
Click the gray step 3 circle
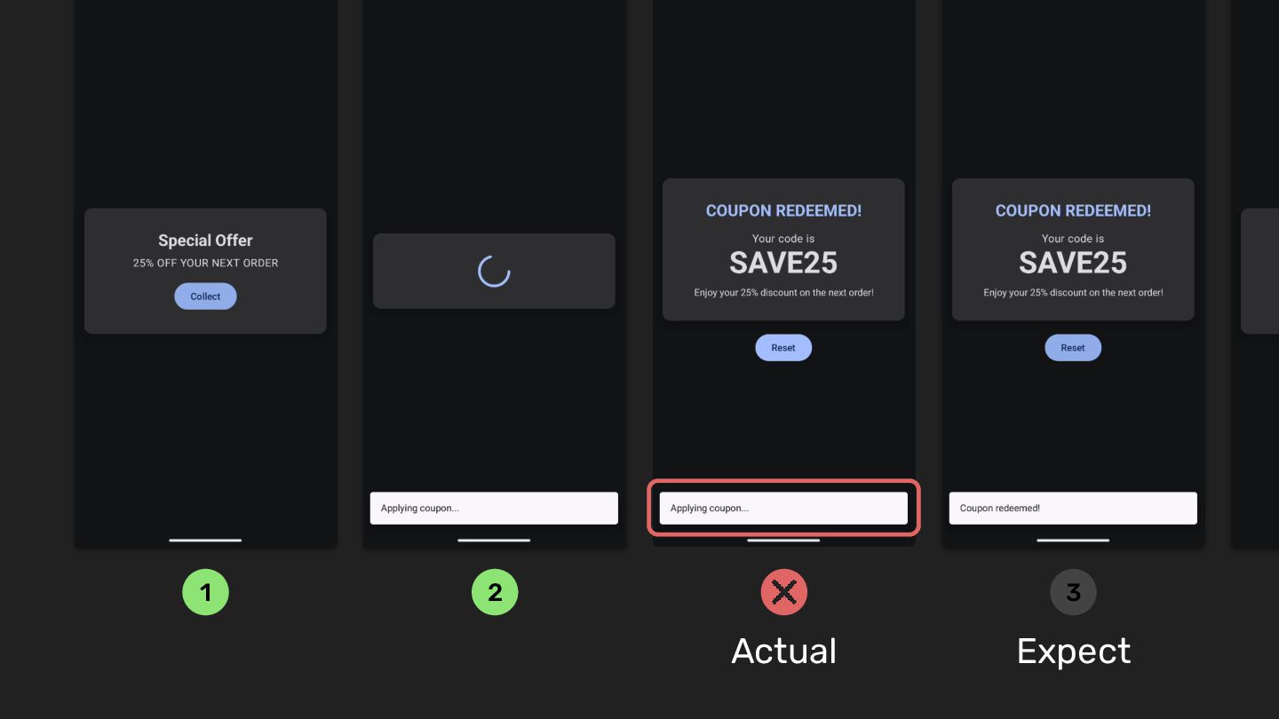(1073, 592)
